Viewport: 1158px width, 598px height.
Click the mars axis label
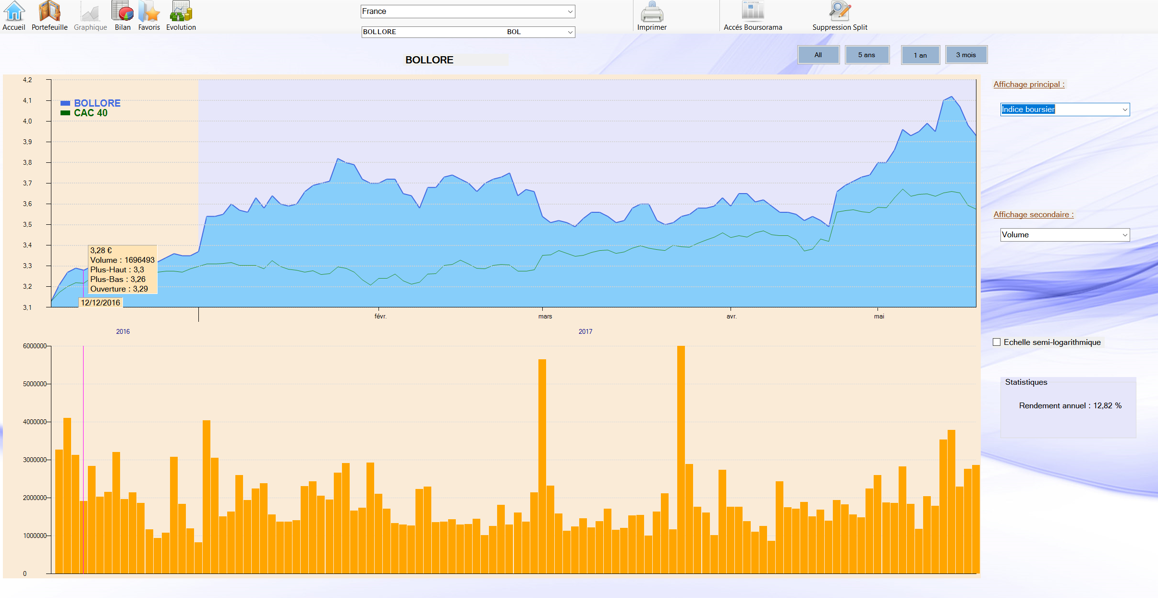point(545,317)
